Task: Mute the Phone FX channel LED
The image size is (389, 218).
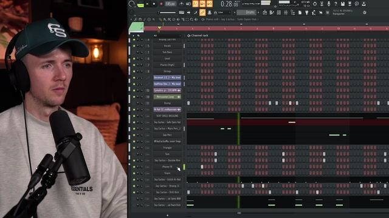Action: pyautogui.click(x=134, y=167)
